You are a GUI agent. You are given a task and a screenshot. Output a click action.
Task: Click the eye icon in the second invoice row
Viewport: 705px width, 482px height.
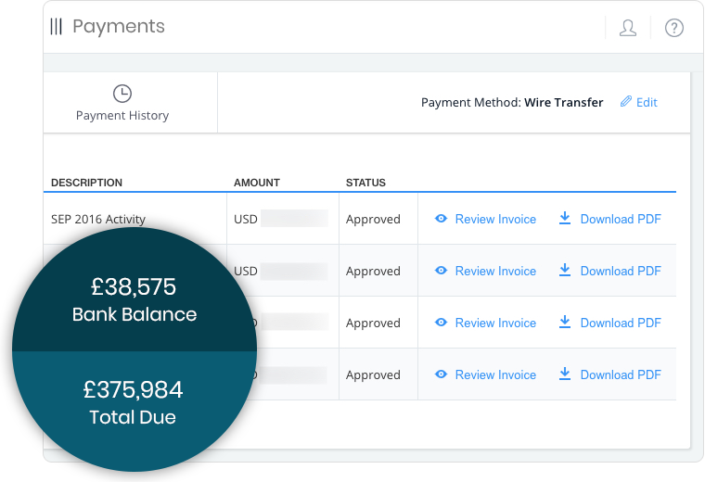pyautogui.click(x=441, y=271)
